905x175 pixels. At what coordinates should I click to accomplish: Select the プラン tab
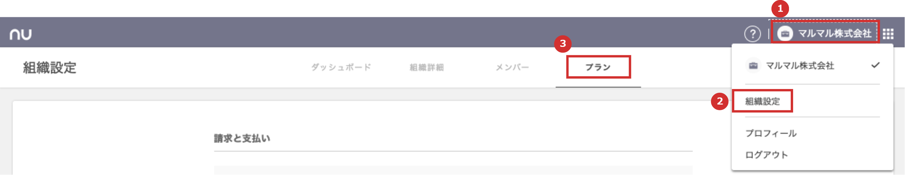pyautogui.click(x=598, y=67)
